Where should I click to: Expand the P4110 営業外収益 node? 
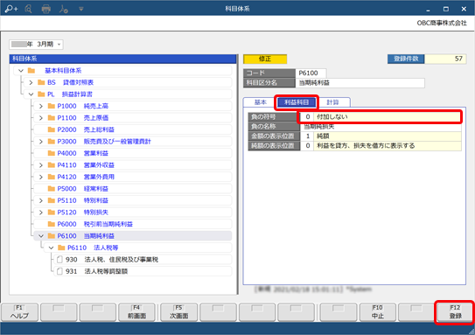click(x=41, y=165)
